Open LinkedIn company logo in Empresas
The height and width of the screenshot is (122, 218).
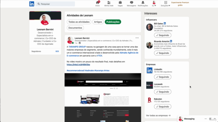point(150,70)
